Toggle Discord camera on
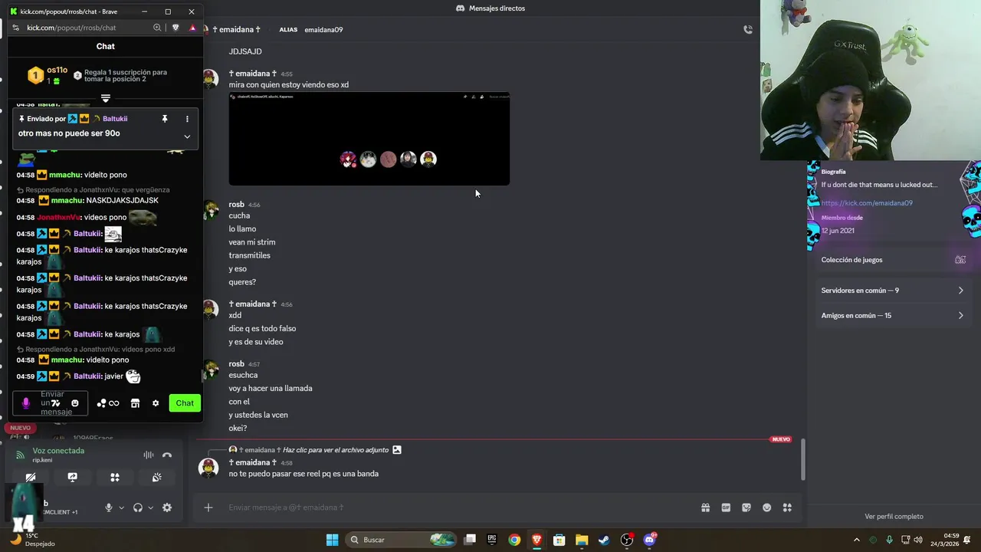The height and width of the screenshot is (552, 981). click(31, 478)
